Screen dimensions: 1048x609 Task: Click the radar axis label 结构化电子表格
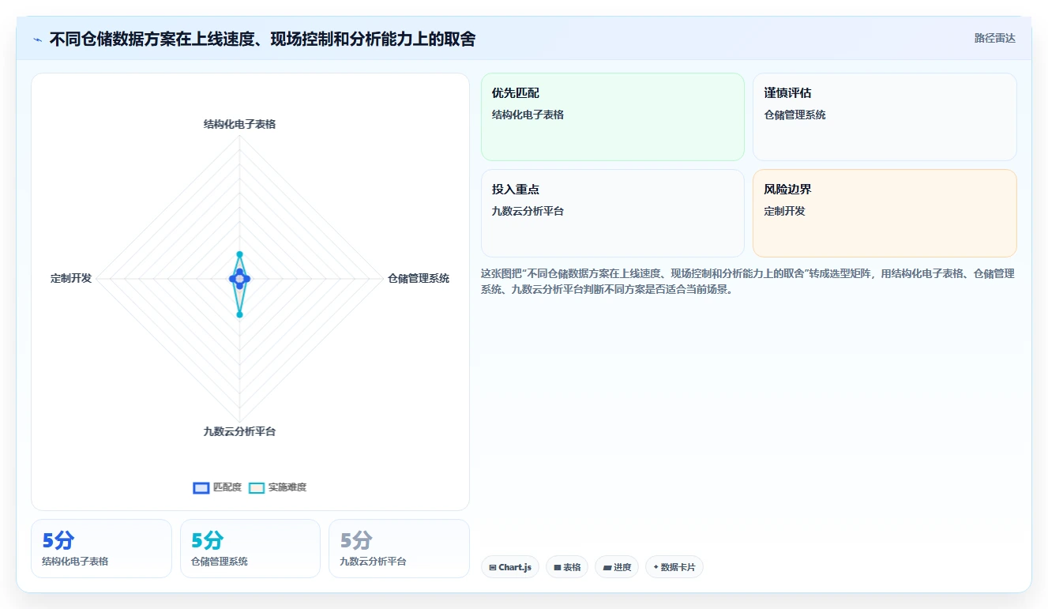coord(239,124)
